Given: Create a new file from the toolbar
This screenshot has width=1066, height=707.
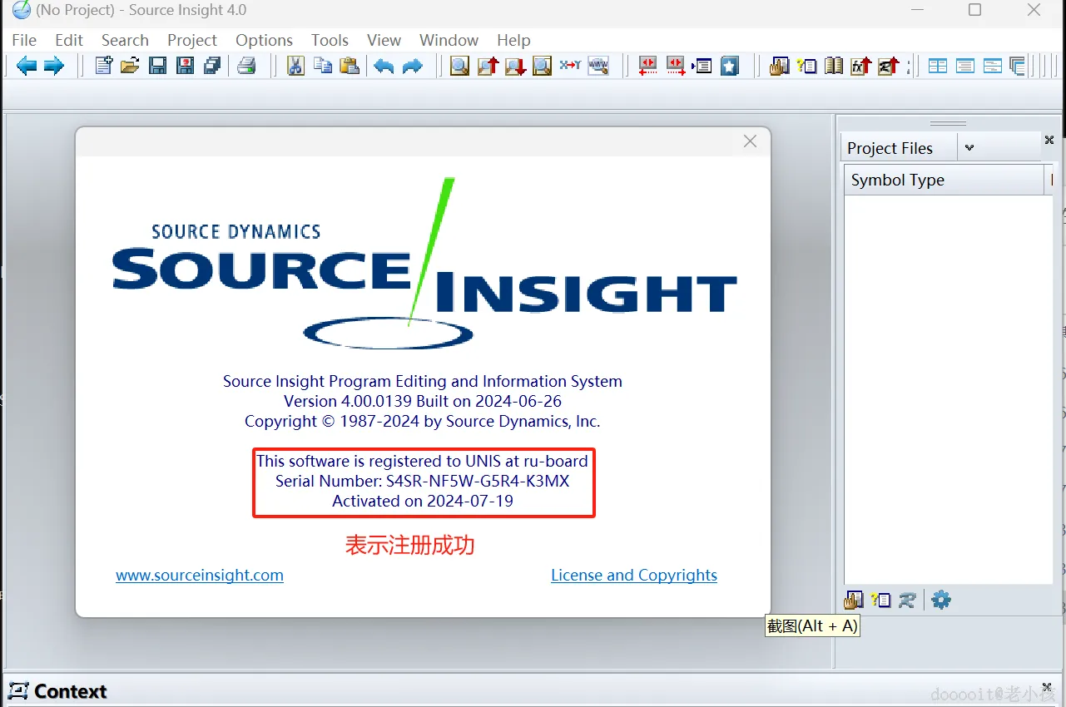Looking at the screenshot, I should tap(103, 66).
